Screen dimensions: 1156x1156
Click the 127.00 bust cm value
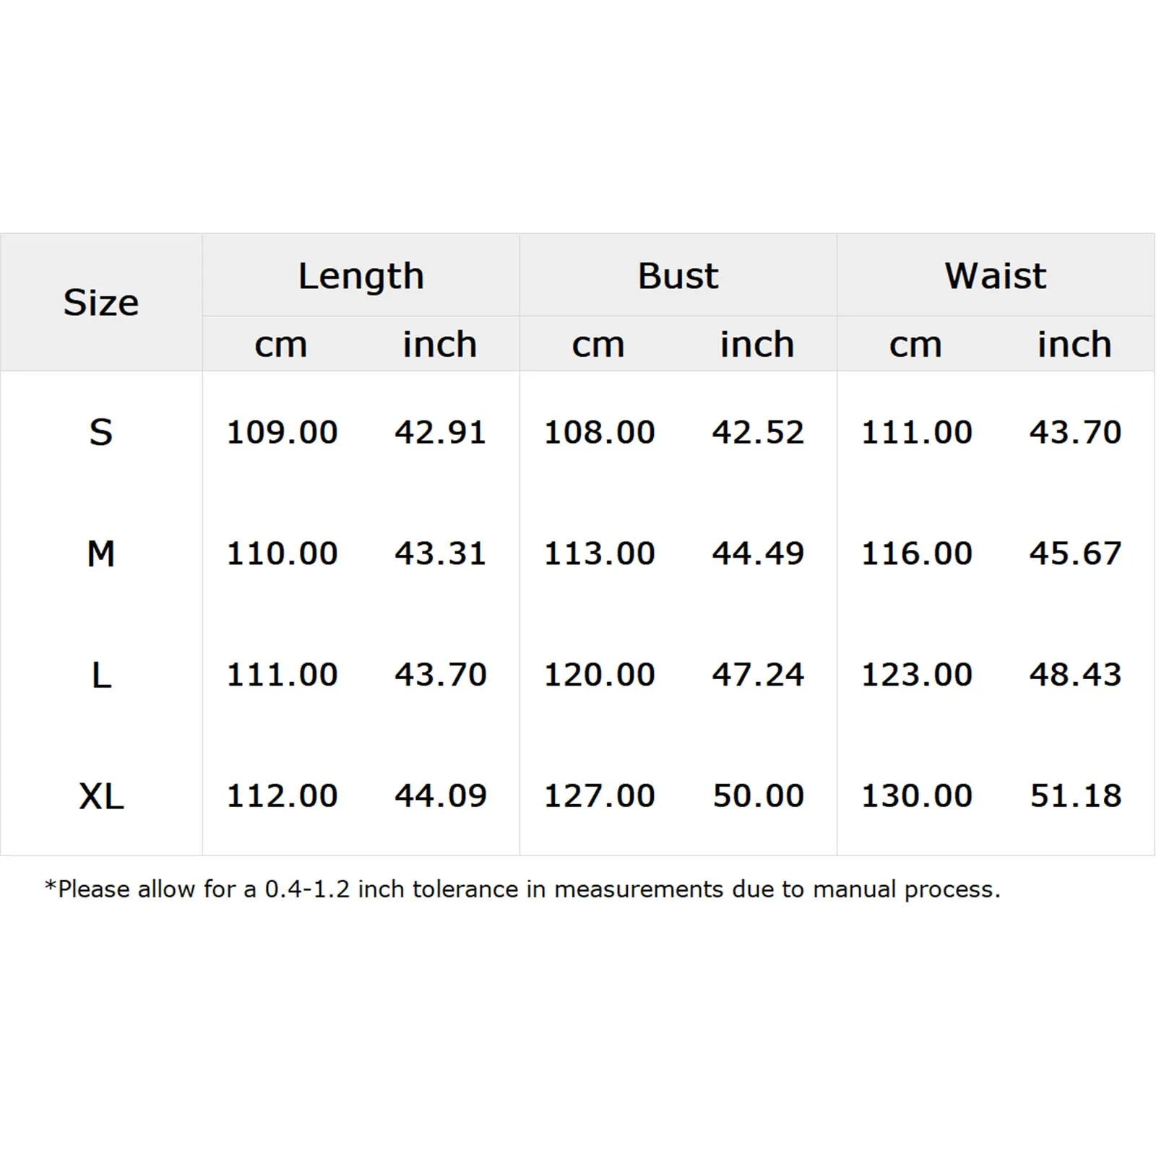pos(599,795)
